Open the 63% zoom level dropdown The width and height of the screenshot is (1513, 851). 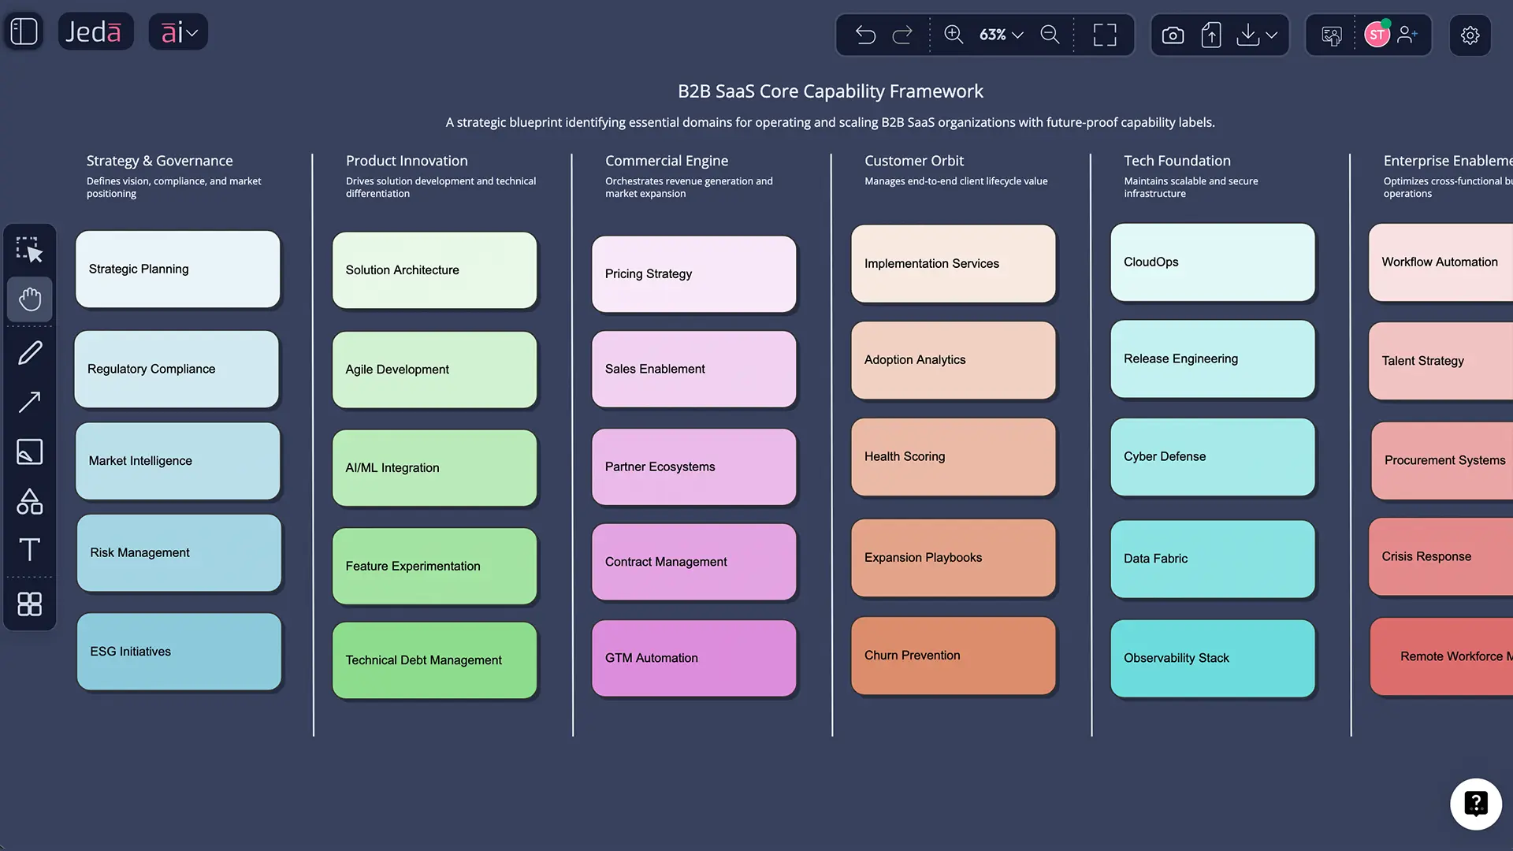1001,35
